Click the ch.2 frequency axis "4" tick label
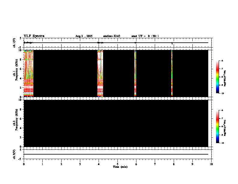Viewport: 238px width, 184px height. click(x=21, y=128)
